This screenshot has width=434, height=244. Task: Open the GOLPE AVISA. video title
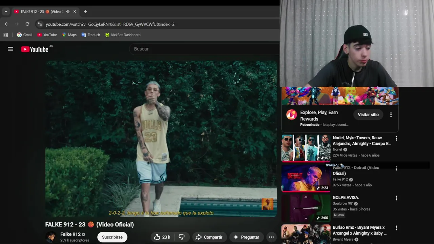pyautogui.click(x=346, y=198)
